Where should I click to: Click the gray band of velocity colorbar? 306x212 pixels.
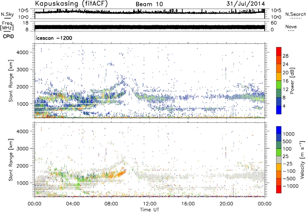point(279,160)
